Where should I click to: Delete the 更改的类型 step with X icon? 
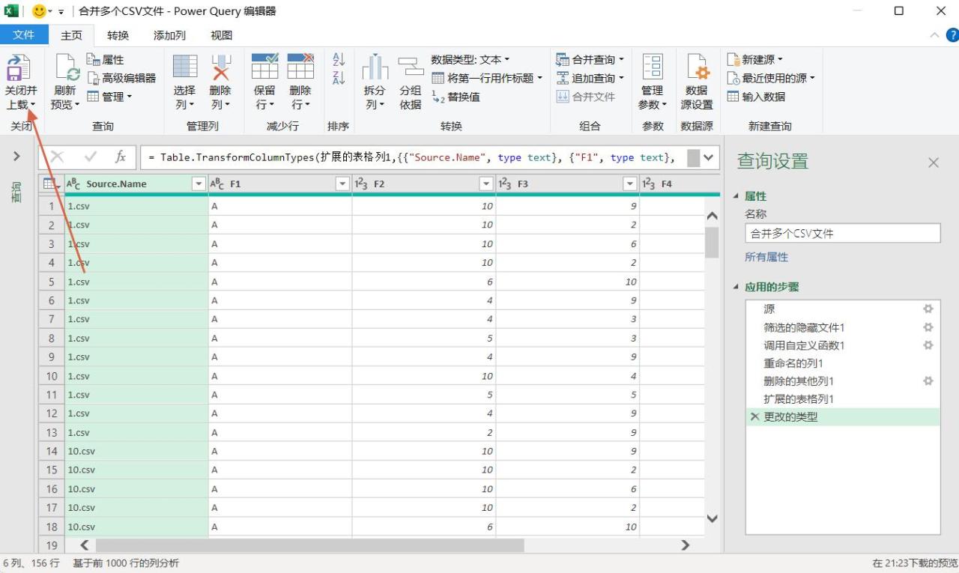coord(754,417)
